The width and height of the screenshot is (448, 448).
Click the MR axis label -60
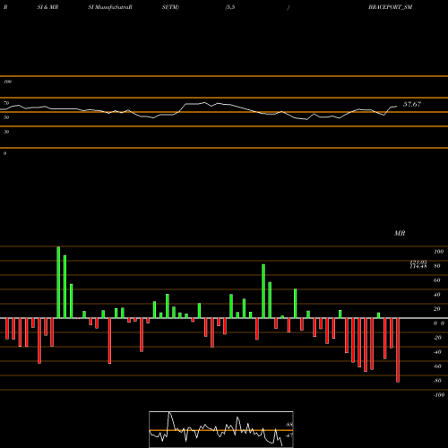tap(437, 366)
